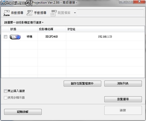This screenshot has width=146, height=121.
Task: Click the 自動搜尋 Auto search icon
Action: pos(6,13)
